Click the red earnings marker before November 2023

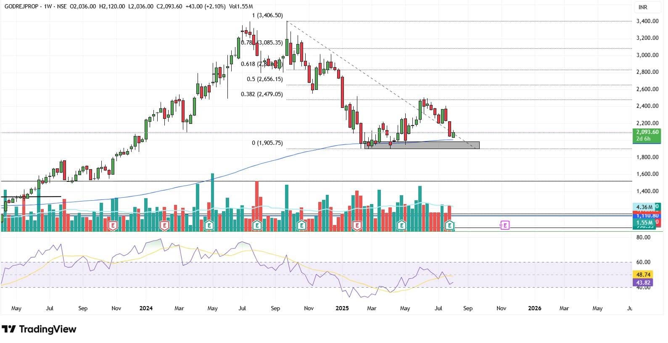coord(112,226)
